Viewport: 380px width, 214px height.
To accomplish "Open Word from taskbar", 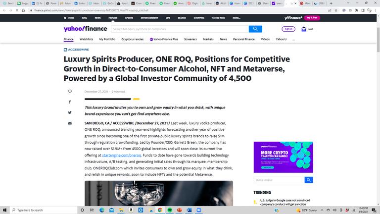I will 189,210.
